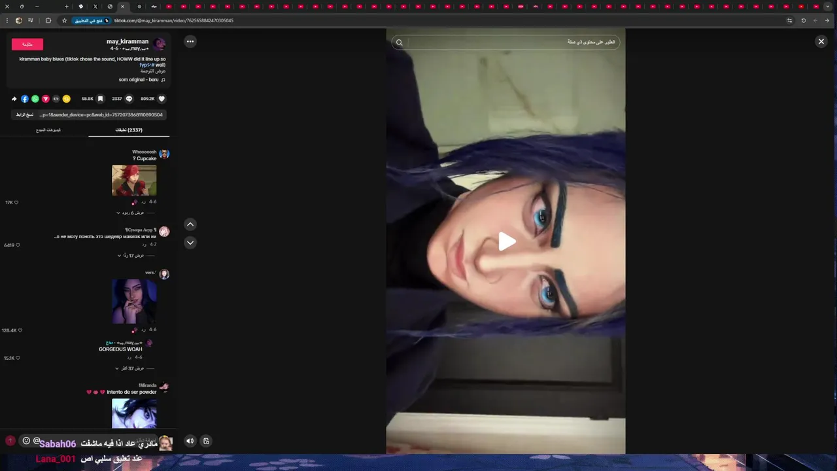Click the search magnifier icon on video
This screenshot has width=837, height=471.
coord(400,43)
